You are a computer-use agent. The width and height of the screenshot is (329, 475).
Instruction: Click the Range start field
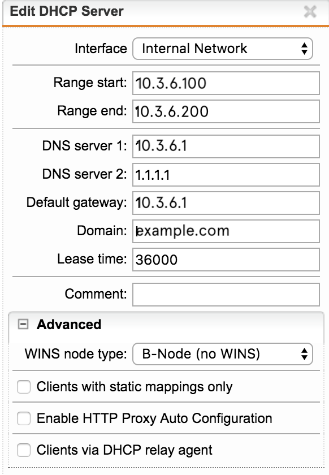pos(226,83)
